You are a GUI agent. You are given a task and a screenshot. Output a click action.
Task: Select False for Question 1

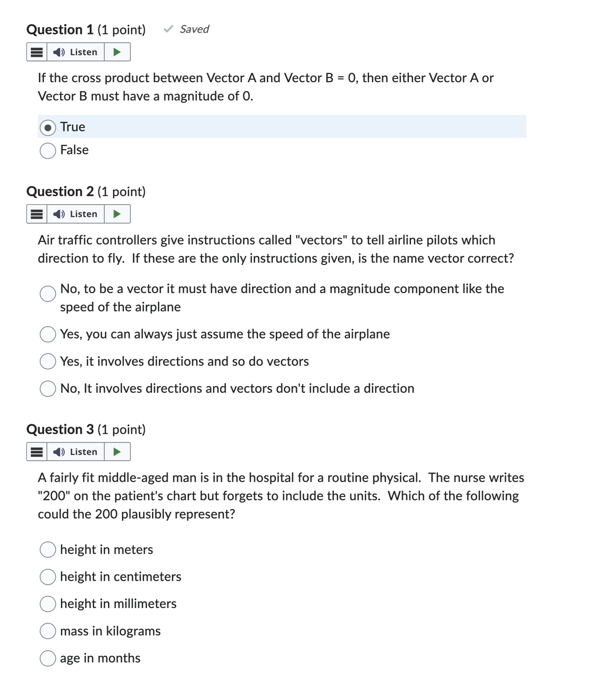point(48,150)
